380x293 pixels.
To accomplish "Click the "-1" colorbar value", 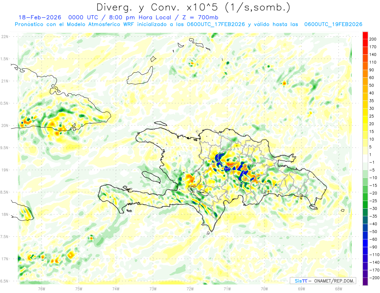I will [x=372, y=162].
